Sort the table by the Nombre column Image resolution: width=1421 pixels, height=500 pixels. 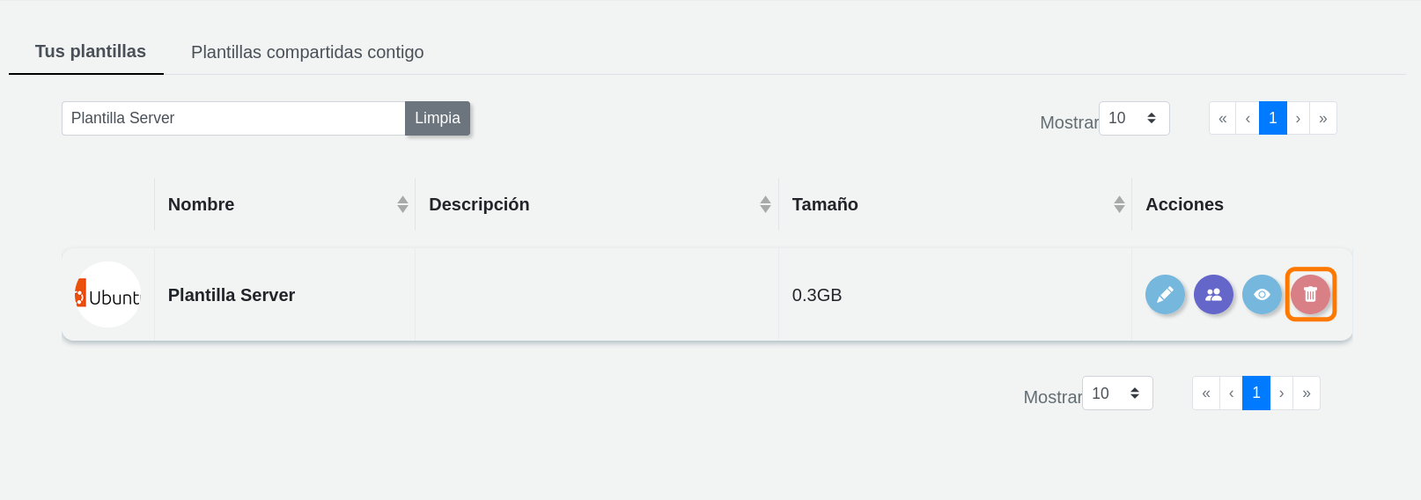[402, 204]
